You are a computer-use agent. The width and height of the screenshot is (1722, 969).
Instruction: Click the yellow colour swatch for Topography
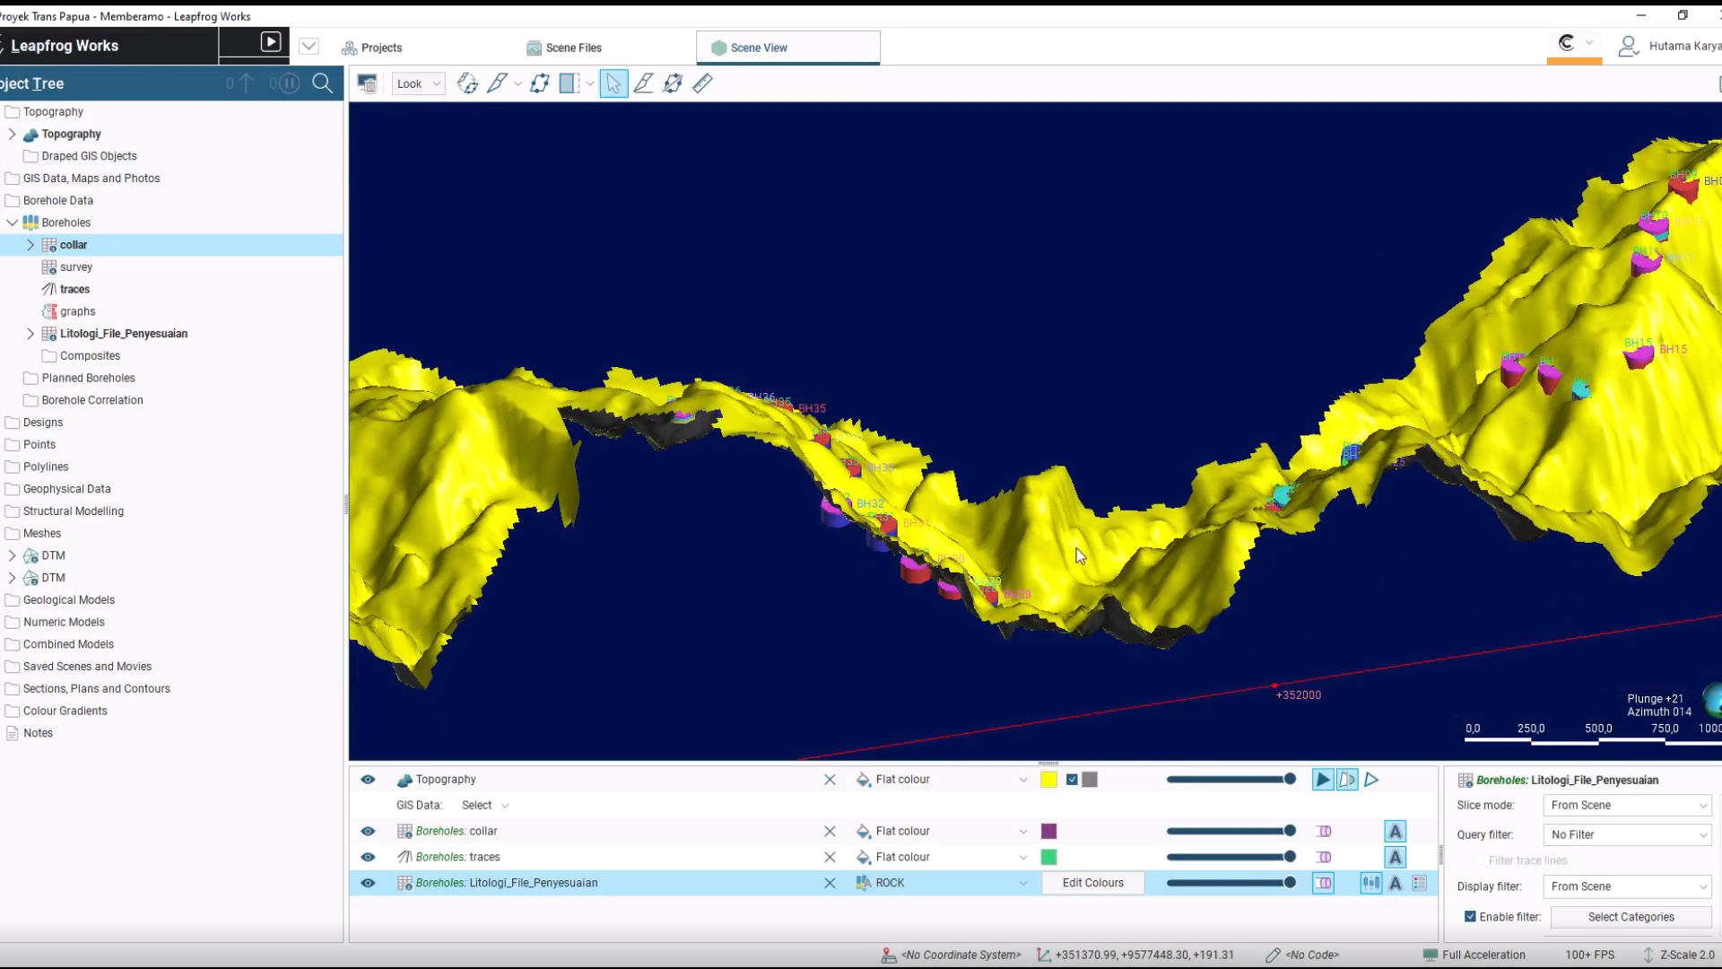1048,780
